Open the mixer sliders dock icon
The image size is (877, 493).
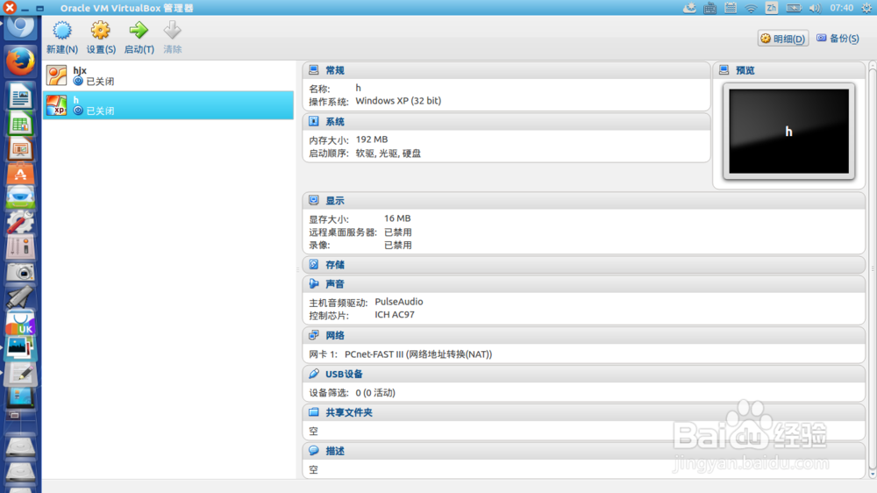[x=20, y=247]
